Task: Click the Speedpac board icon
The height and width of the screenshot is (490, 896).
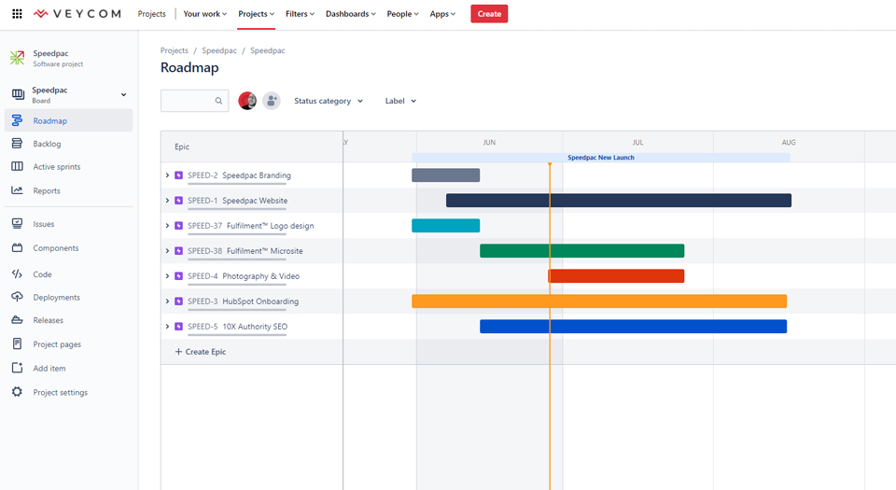Action: click(18, 94)
